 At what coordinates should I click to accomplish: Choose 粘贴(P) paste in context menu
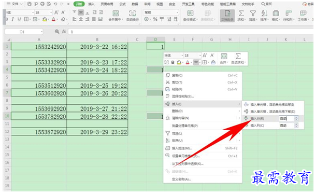203,89
